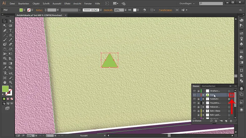Viewport: 246px width, 138px height.
Task: Select the Free Transform tool
Action: click(x=10, y=54)
